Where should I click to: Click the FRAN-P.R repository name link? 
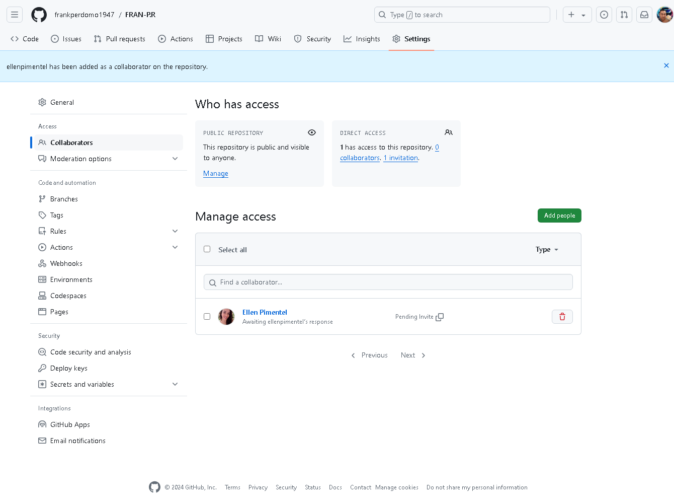[140, 15]
